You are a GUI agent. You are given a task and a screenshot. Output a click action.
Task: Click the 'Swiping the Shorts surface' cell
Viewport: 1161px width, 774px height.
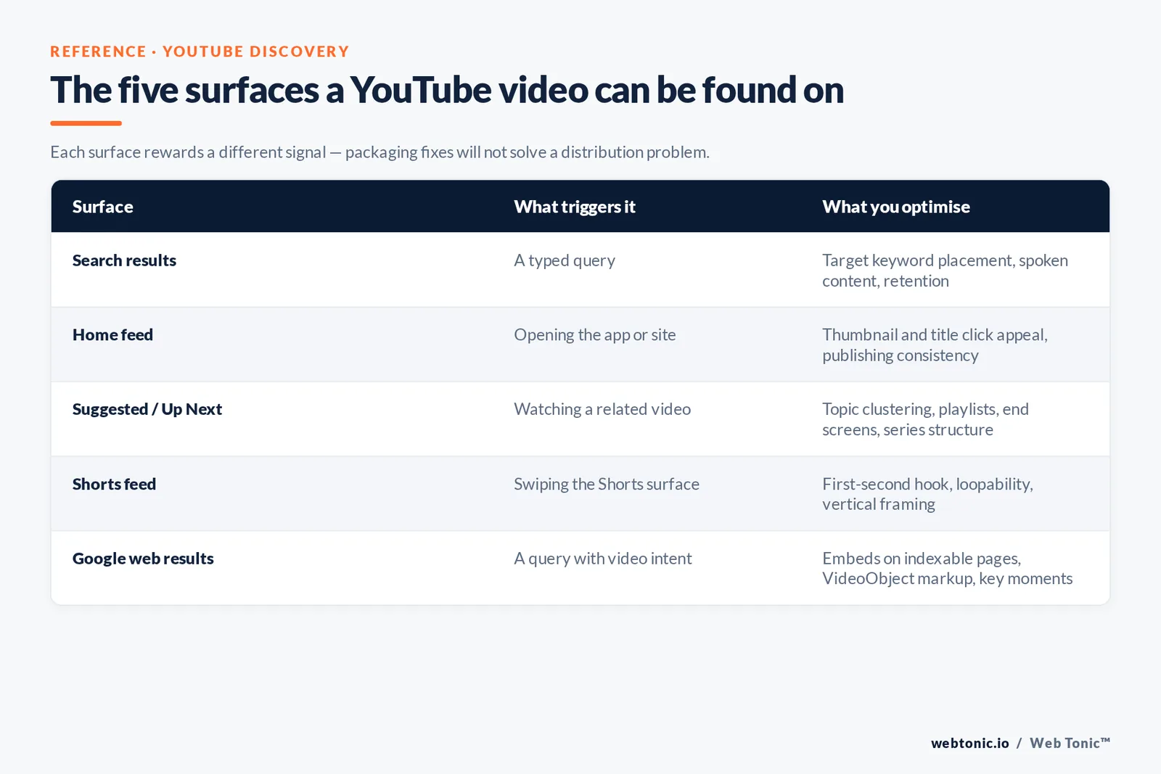[606, 484]
